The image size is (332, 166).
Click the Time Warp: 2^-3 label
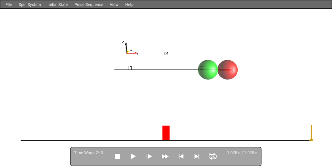click(x=88, y=153)
